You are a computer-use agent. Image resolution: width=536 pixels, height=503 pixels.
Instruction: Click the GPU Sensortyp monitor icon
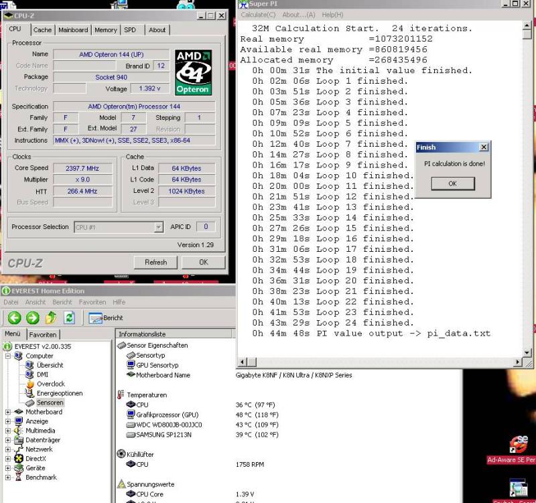pos(131,365)
